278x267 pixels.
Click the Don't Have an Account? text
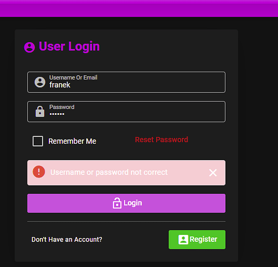coord(67,240)
